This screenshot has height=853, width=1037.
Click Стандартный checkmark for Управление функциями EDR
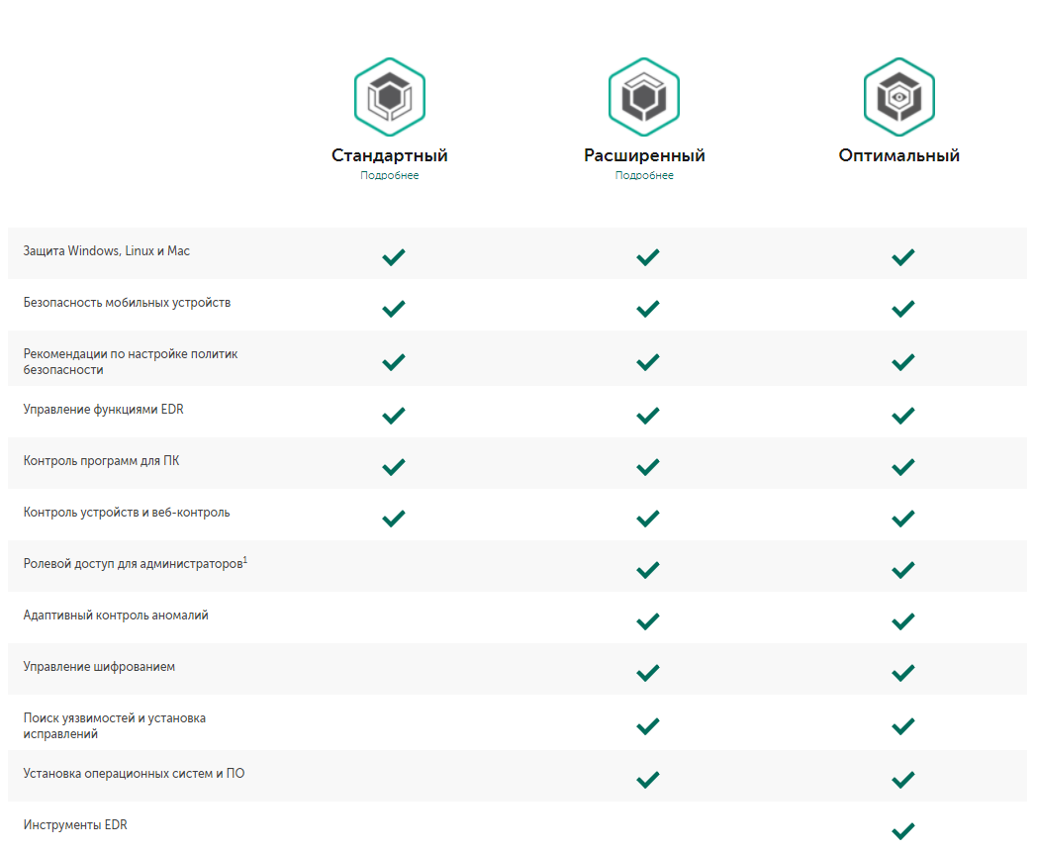[394, 415]
